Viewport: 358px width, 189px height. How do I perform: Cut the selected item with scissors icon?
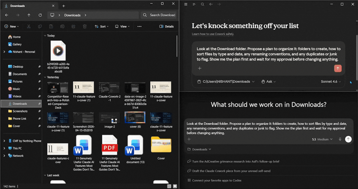pyautogui.click(x=29, y=26)
